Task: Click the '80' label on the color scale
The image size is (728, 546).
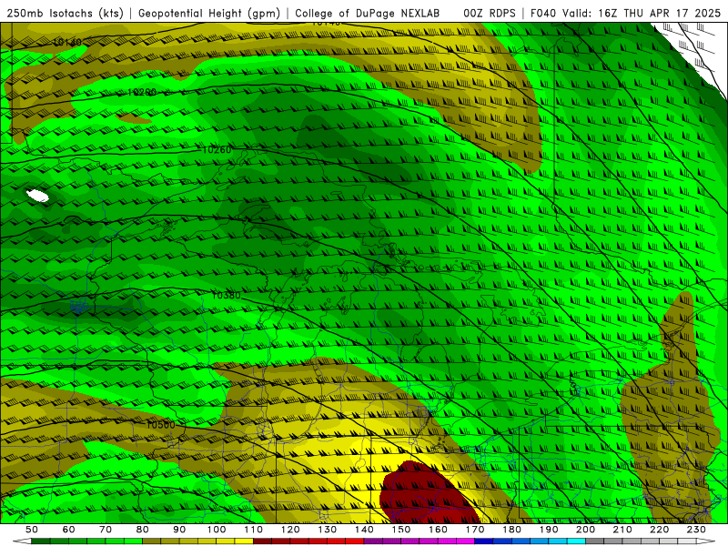Action: pos(143,530)
